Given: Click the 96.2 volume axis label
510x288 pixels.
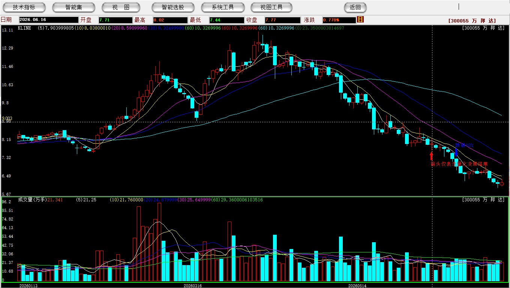Looking at the screenshot, I should pos(6,202).
